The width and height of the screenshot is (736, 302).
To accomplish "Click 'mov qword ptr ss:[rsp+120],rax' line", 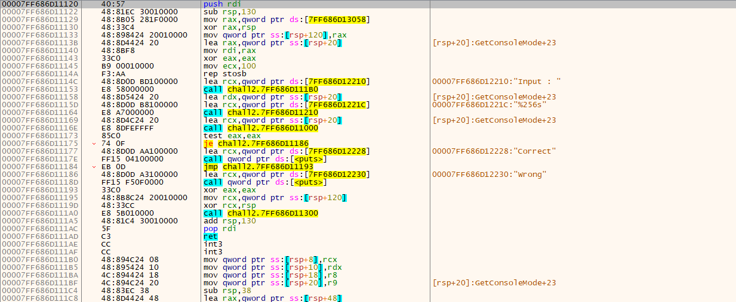I will point(275,35).
